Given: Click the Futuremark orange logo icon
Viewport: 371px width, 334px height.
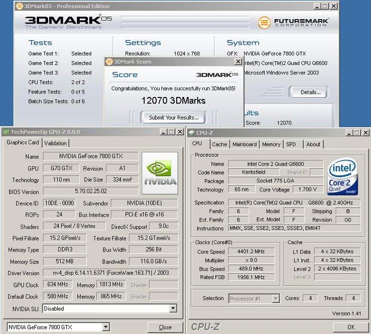Looking at the screenshot, I should (x=264, y=23).
